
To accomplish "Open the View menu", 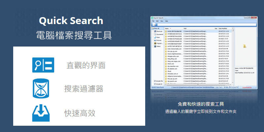I will pos(162,21).
